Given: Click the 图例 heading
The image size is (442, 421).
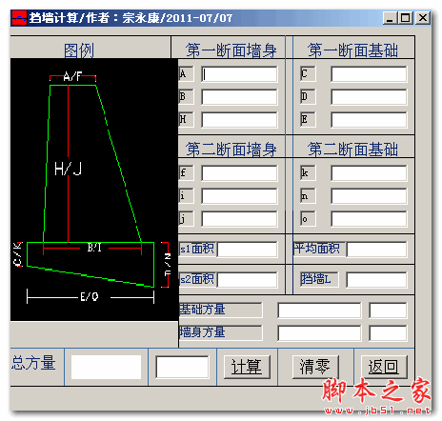Looking at the screenshot, I should tap(79, 50).
